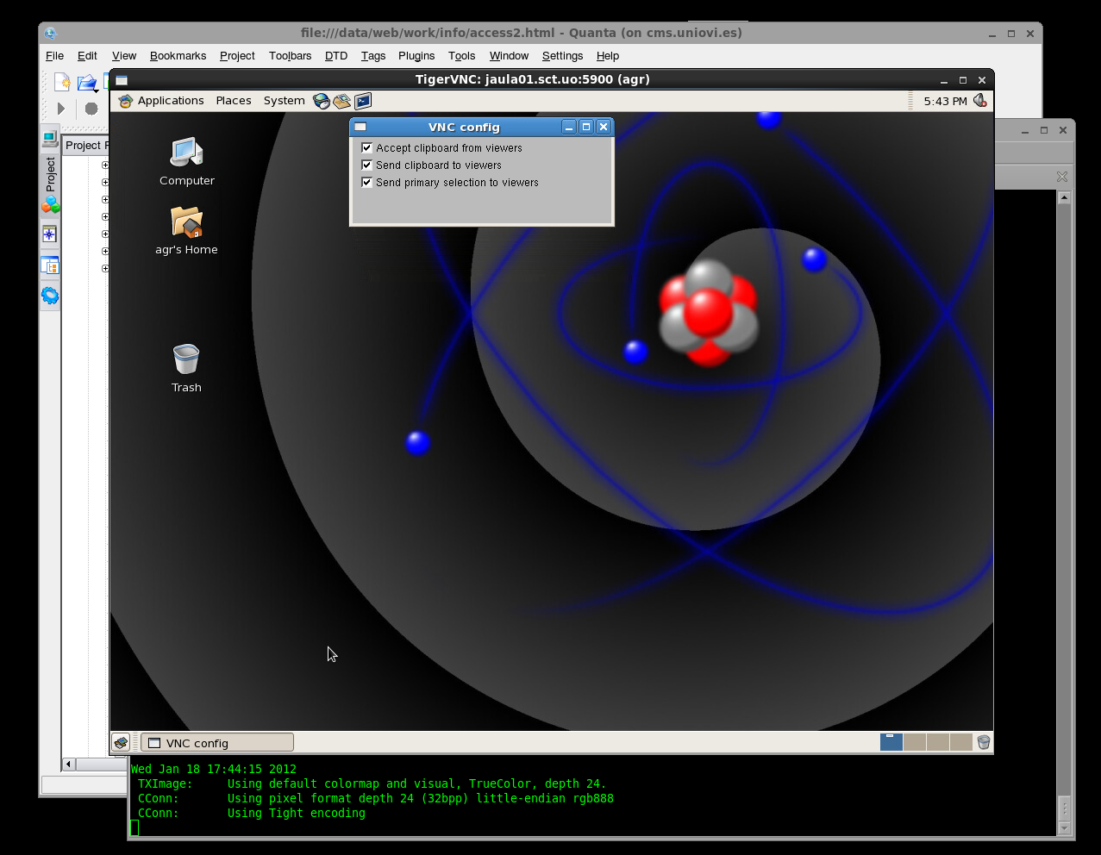Screen dimensions: 1101x855
Task: Click the GNOME foot icon beside Applications
Action: (x=126, y=101)
